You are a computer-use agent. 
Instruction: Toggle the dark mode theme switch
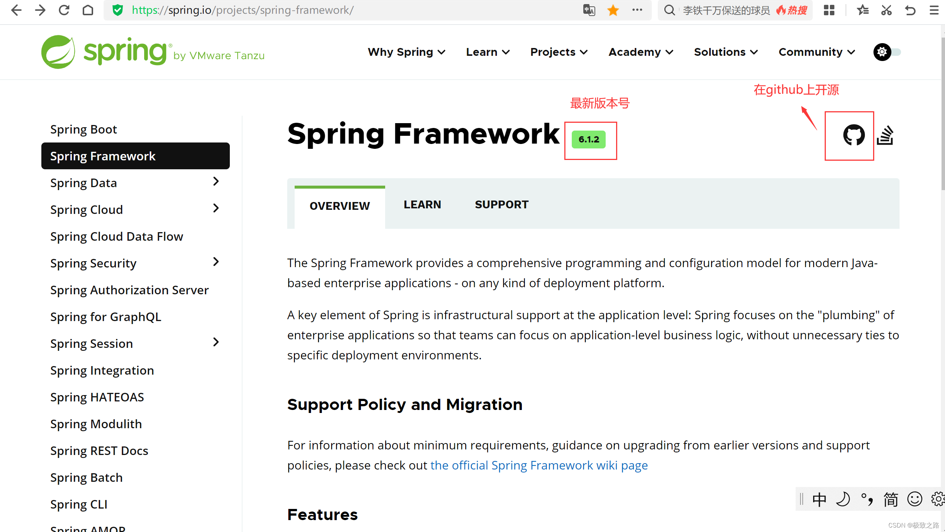click(887, 52)
